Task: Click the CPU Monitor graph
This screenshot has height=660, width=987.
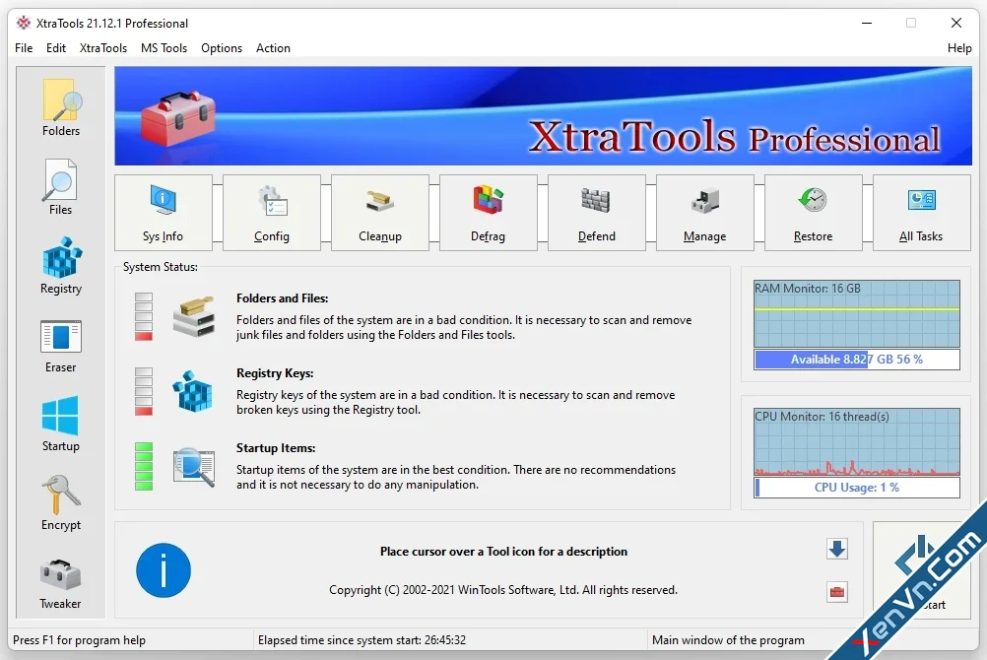Action: 857,441
